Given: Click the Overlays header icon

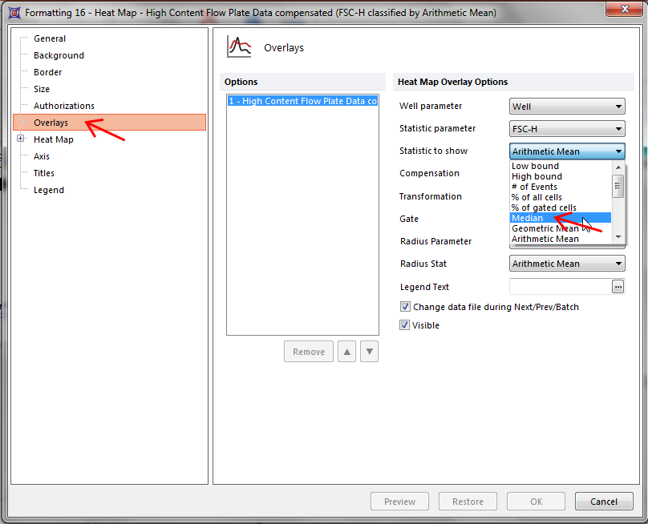Looking at the screenshot, I should click(239, 47).
